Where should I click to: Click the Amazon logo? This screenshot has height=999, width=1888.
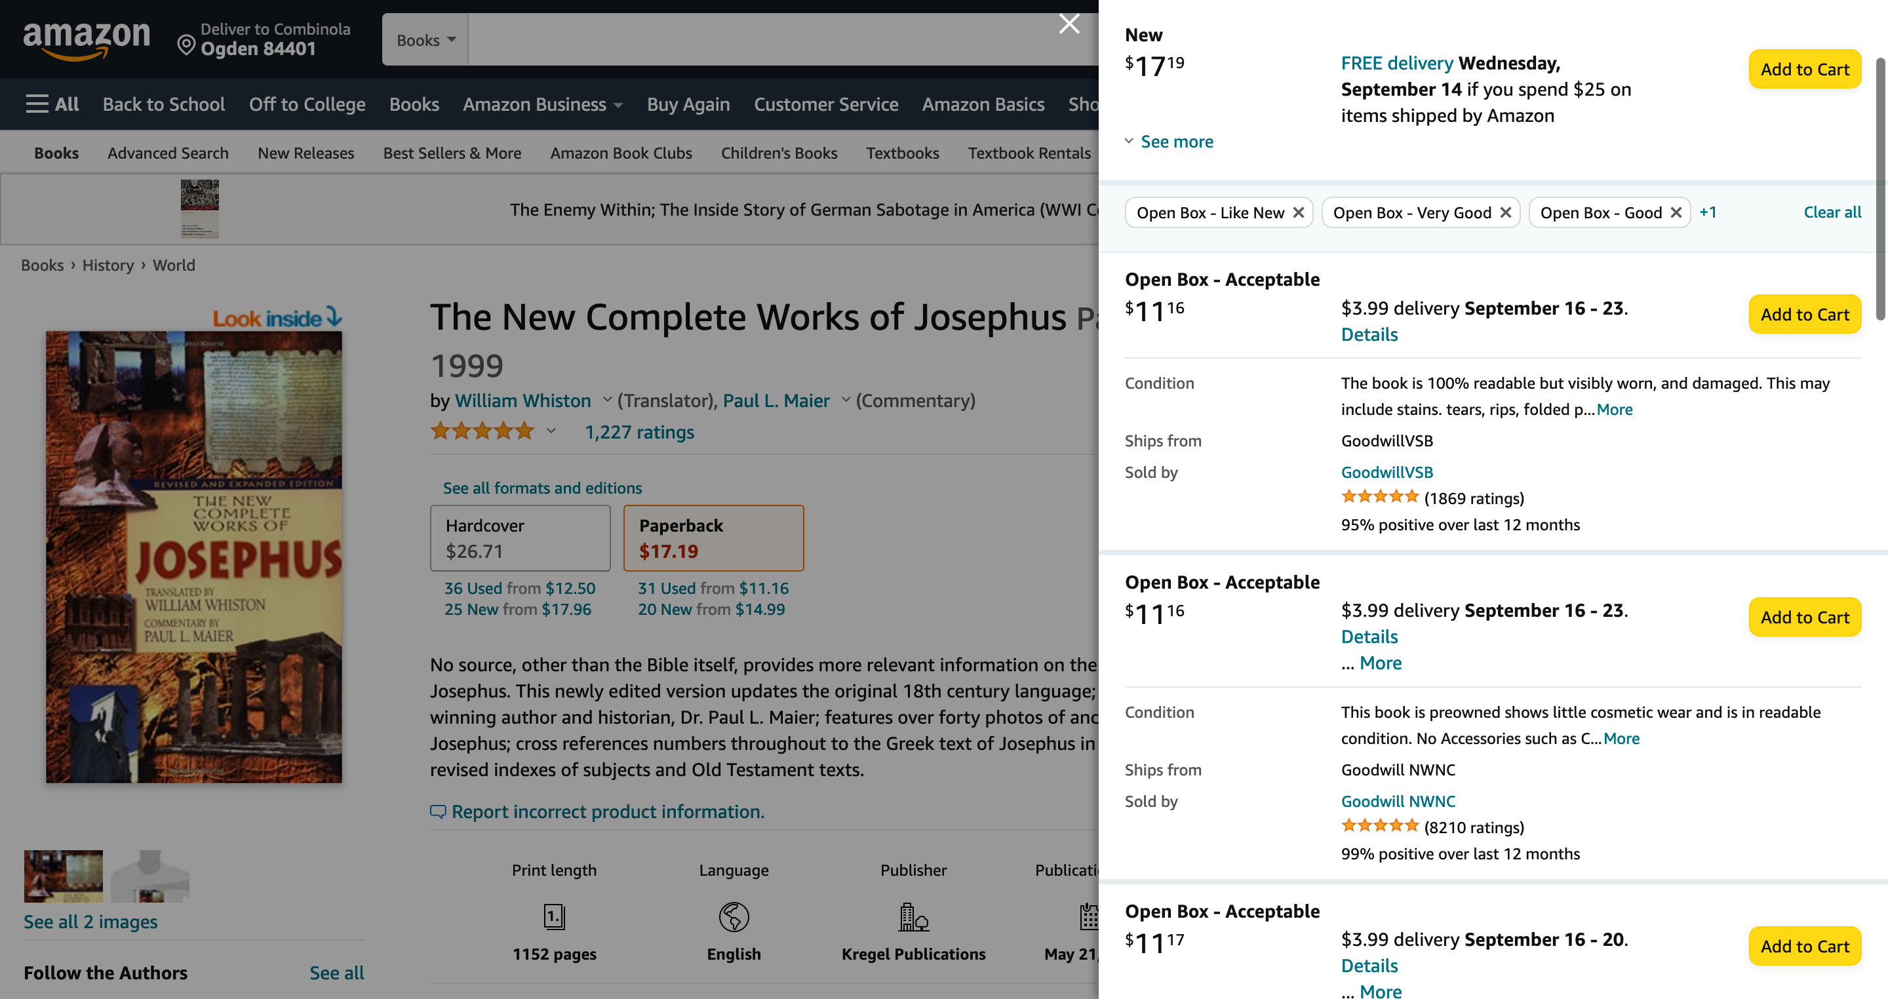click(x=87, y=39)
